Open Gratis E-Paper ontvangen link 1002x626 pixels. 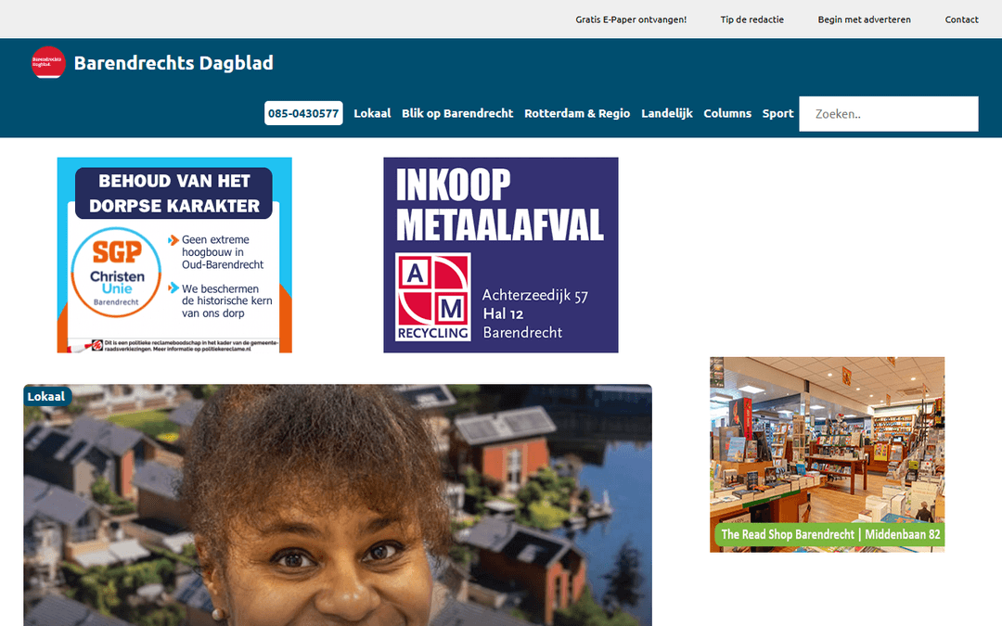pyautogui.click(x=631, y=19)
